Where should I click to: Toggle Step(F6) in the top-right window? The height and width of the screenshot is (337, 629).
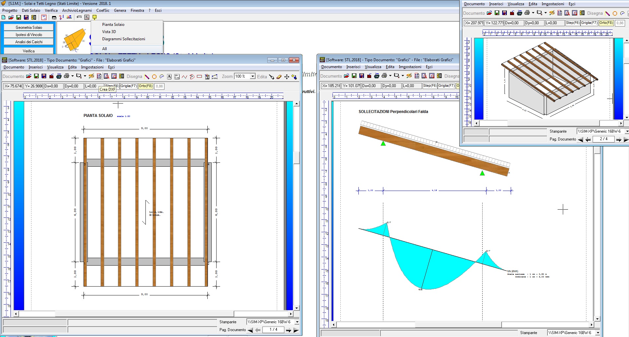click(573, 23)
